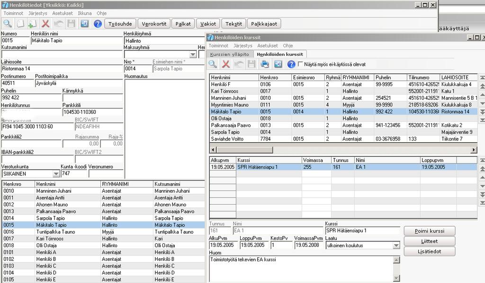Open the Verotuskunta SIIKAINEN dropdown
Image resolution: width=485 pixels, height=283 pixels.
(x=56, y=174)
